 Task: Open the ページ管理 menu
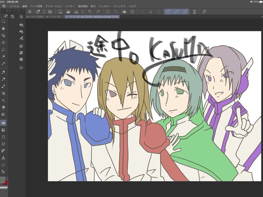[36, 6]
